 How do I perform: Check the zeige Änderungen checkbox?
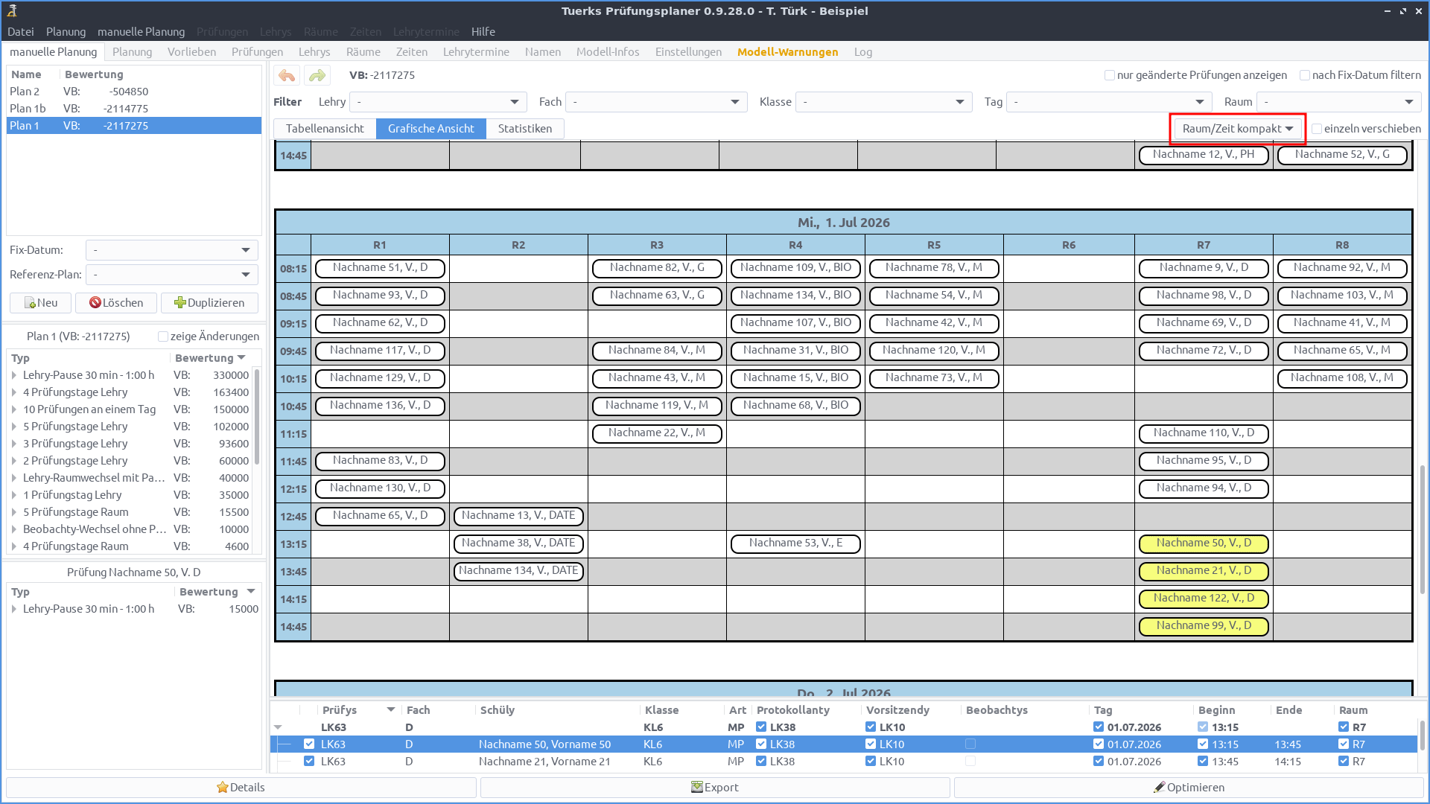coord(163,336)
